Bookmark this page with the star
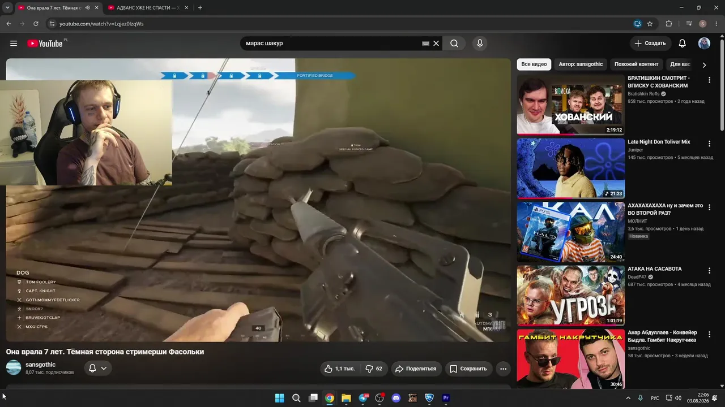The width and height of the screenshot is (725, 407). [x=650, y=24]
